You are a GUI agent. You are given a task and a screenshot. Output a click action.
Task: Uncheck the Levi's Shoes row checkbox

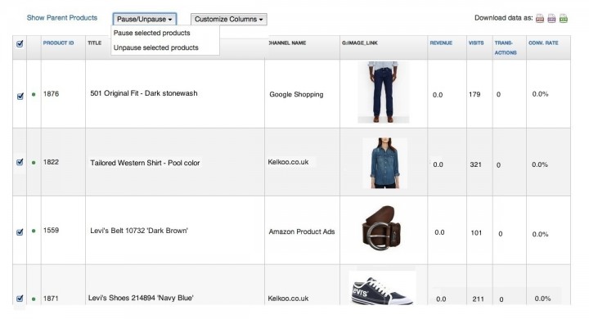point(20,299)
